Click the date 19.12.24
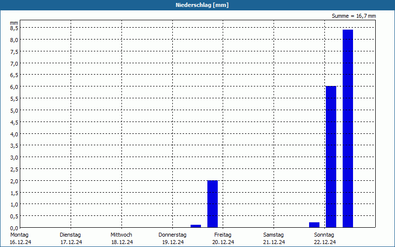Image resolution: width=395 pixels, height=247 pixels. (x=173, y=242)
